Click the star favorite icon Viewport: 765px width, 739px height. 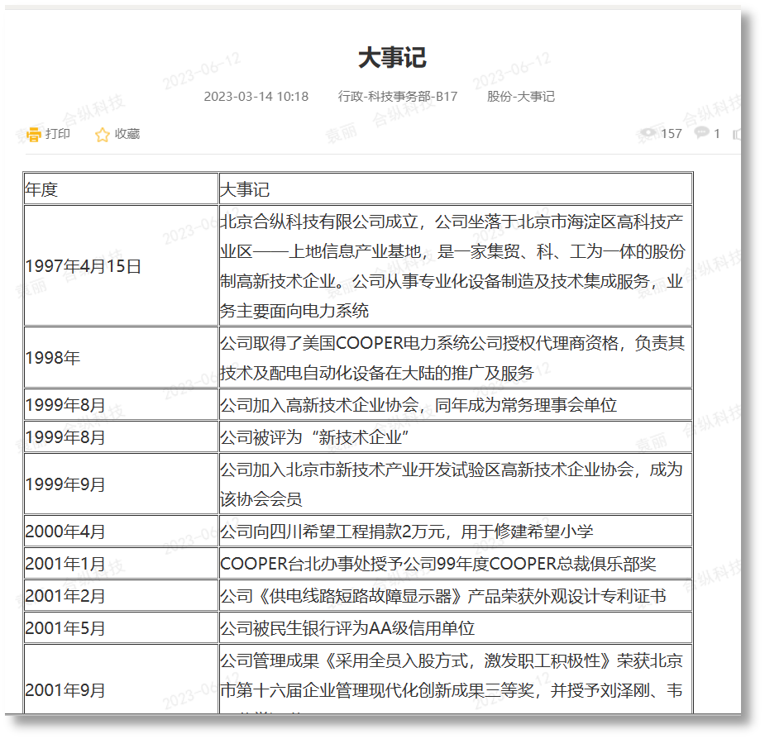[x=102, y=135]
